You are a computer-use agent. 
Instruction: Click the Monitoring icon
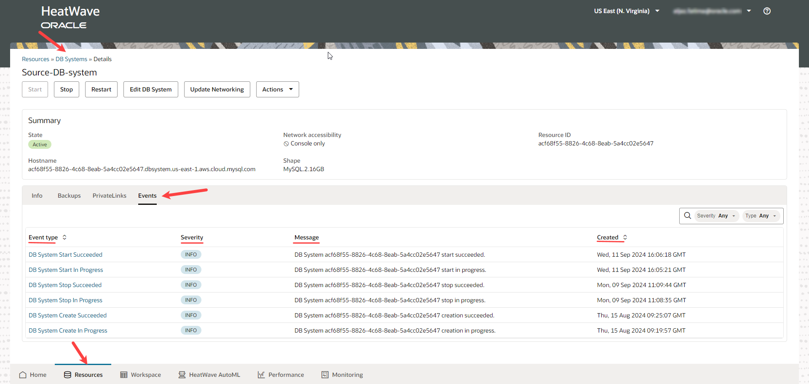click(x=325, y=375)
